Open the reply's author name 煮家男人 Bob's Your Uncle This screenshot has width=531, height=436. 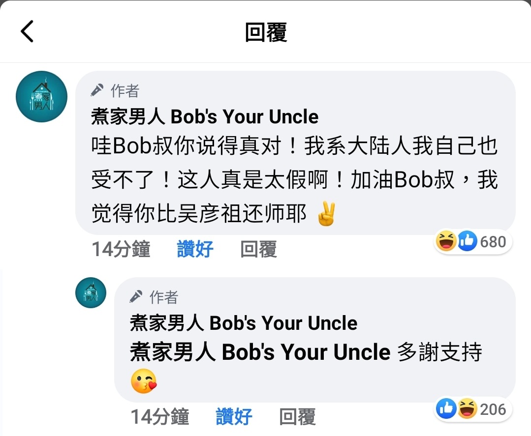tap(244, 322)
